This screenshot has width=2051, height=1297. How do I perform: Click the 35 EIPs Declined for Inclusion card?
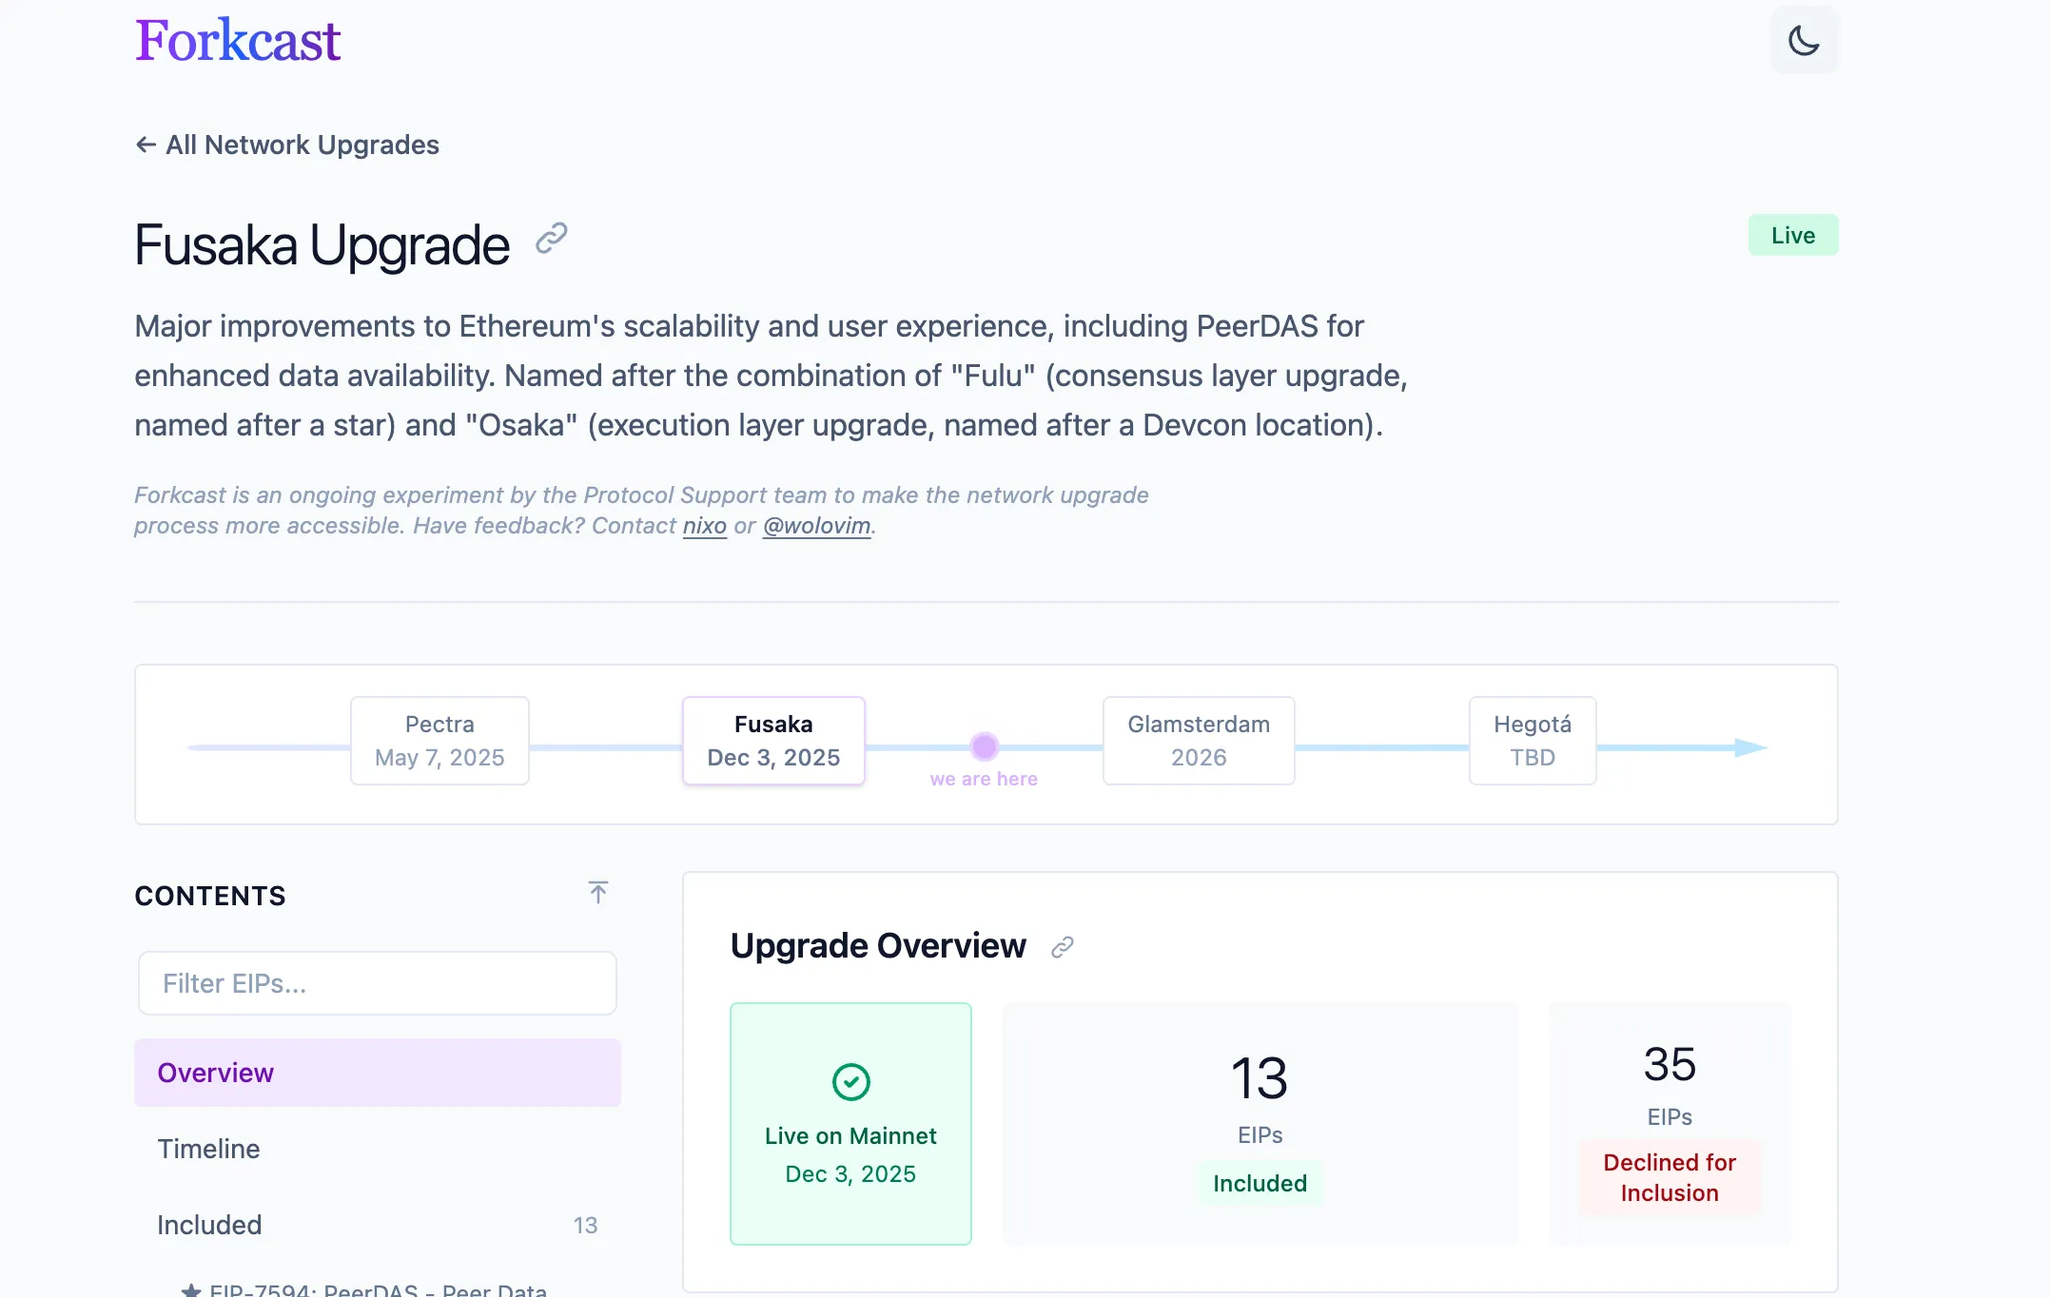(1669, 1124)
